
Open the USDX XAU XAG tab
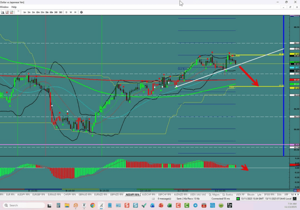coord(198,194)
